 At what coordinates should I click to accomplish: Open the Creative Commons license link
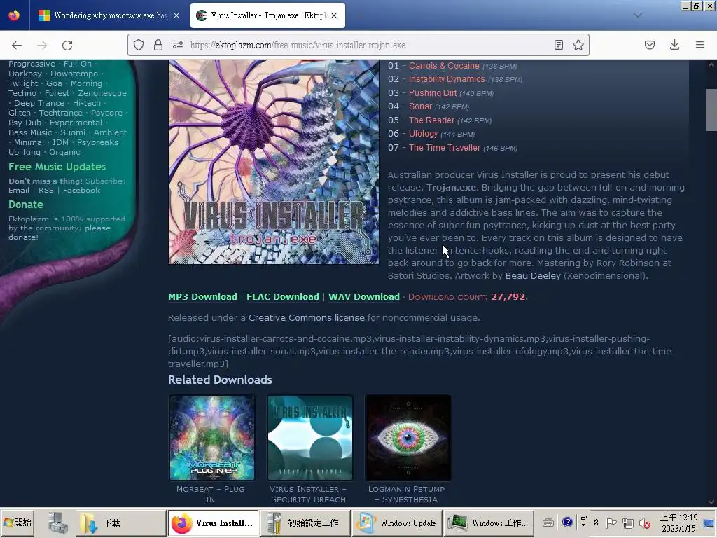(307, 317)
